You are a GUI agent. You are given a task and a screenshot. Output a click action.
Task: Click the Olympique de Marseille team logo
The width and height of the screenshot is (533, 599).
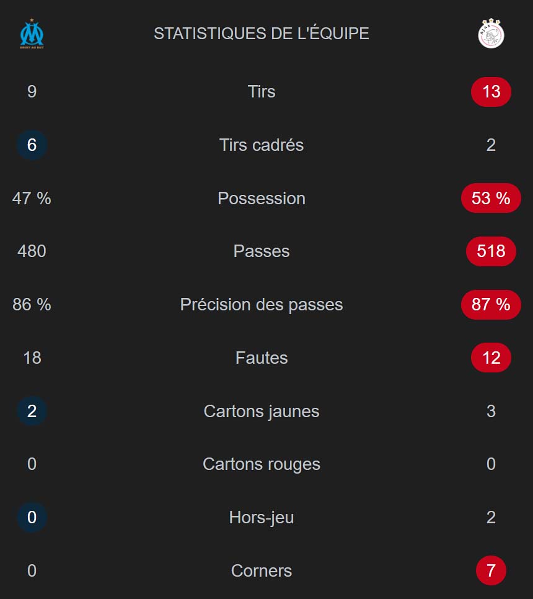pos(32,34)
